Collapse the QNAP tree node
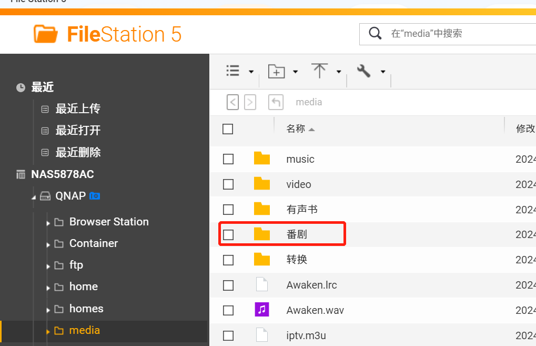The height and width of the screenshot is (346, 536). (34, 197)
